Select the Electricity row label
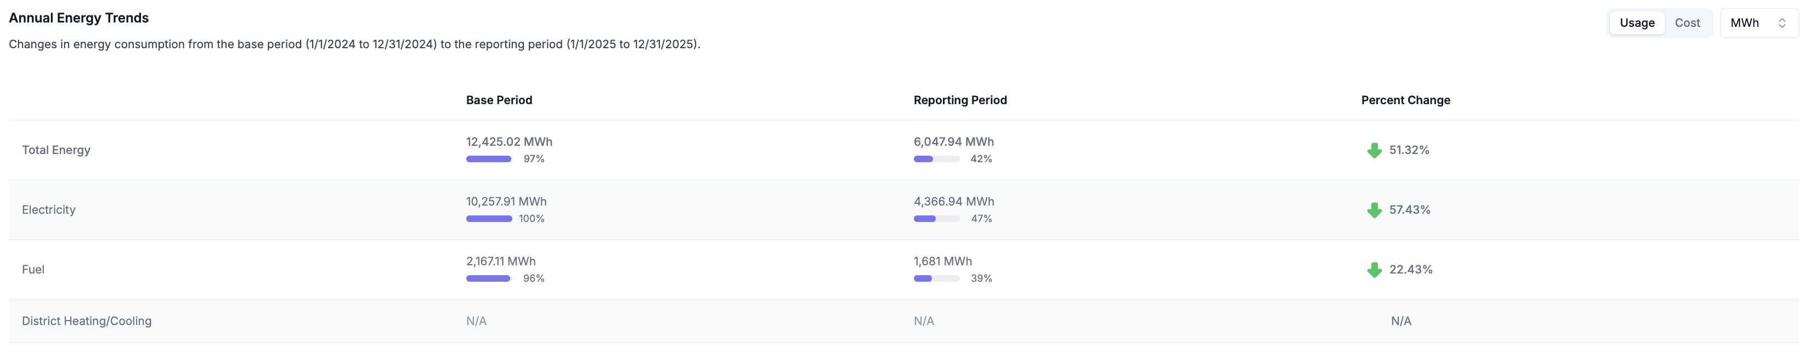The width and height of the screenshot is (1808, 353). click(48, 210)
